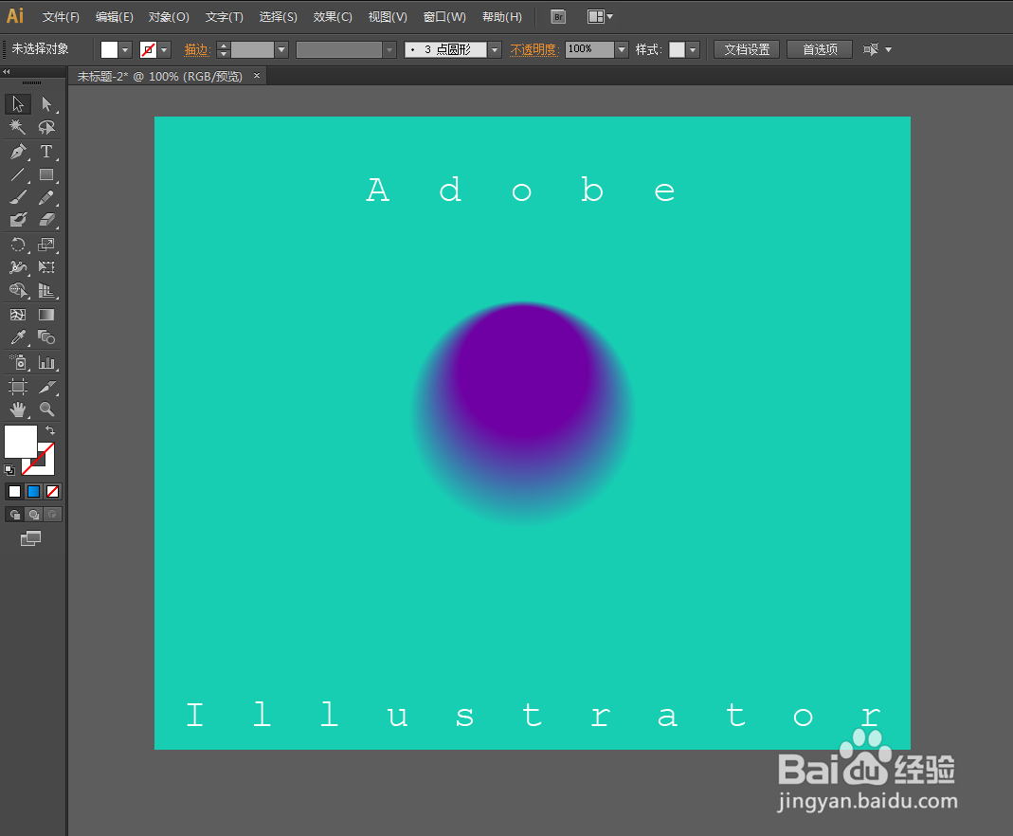
Task: Set fill mode to None
Action: point(52,492)
